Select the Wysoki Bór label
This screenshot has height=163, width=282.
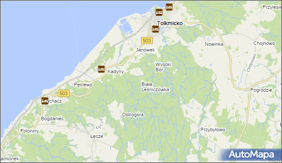163,67
